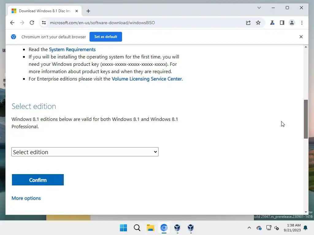This screenshot has width=314, height=235.
Task: Open the More options link
Action: 26,198
